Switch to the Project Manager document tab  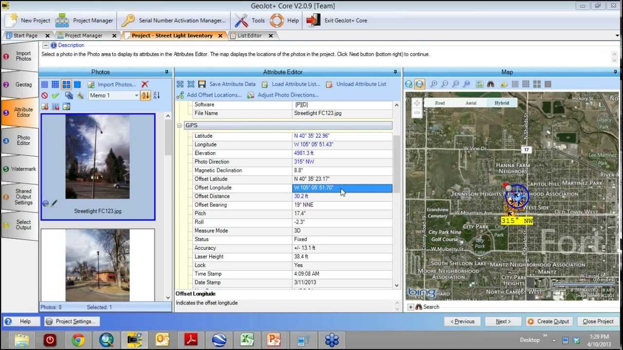coord(83,35)
